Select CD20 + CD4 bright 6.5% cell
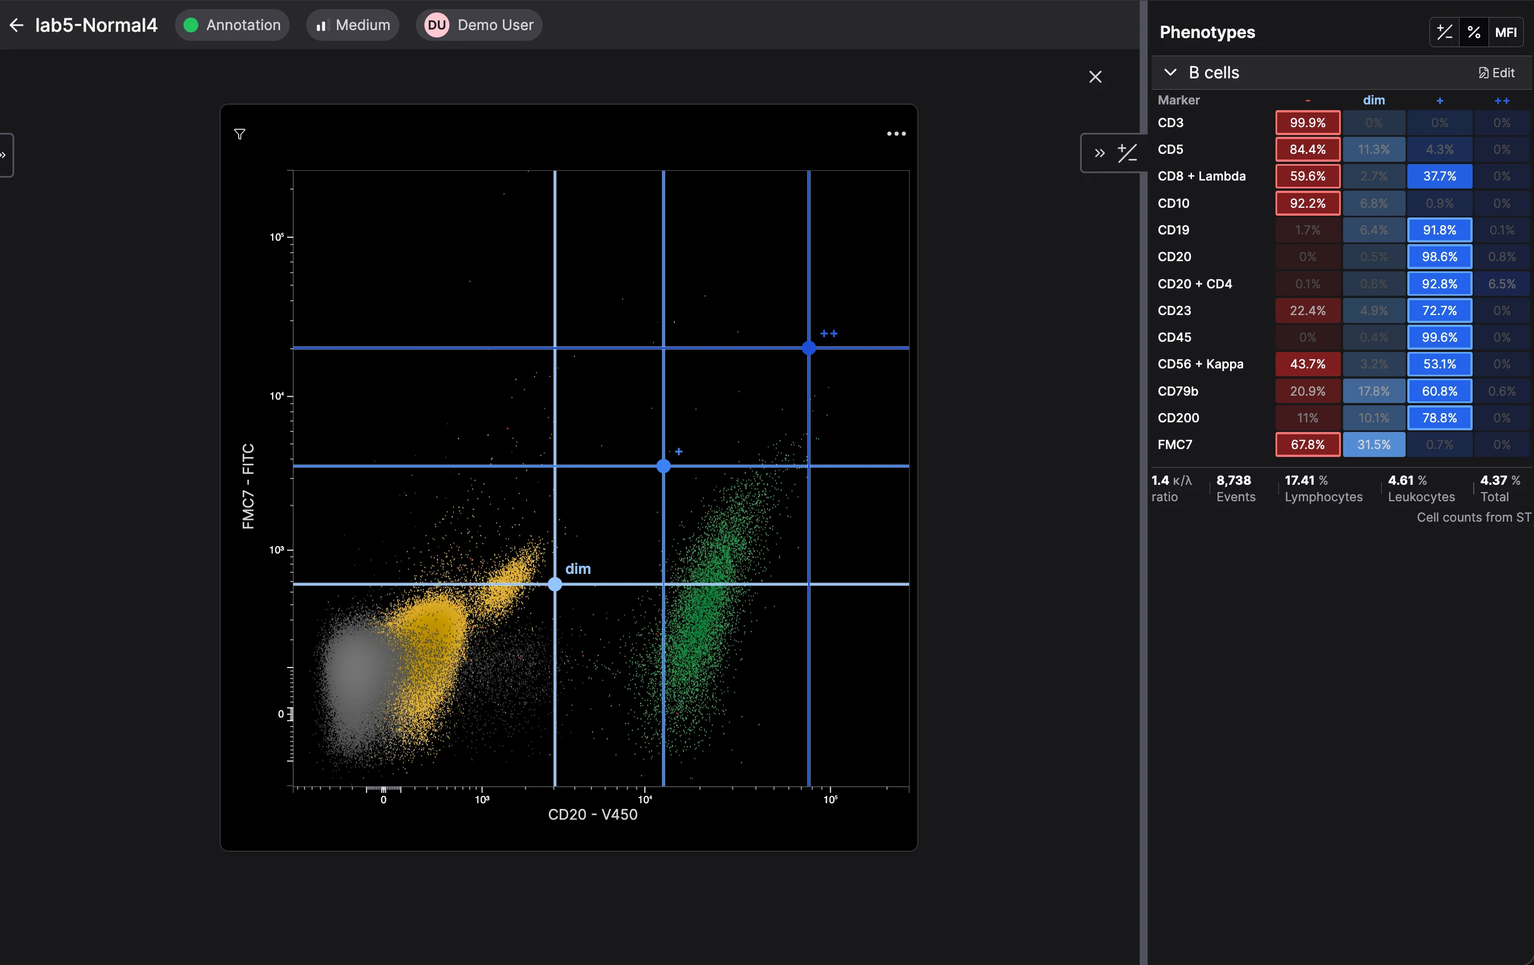 pyautogui.click(x=1502, y=283)
